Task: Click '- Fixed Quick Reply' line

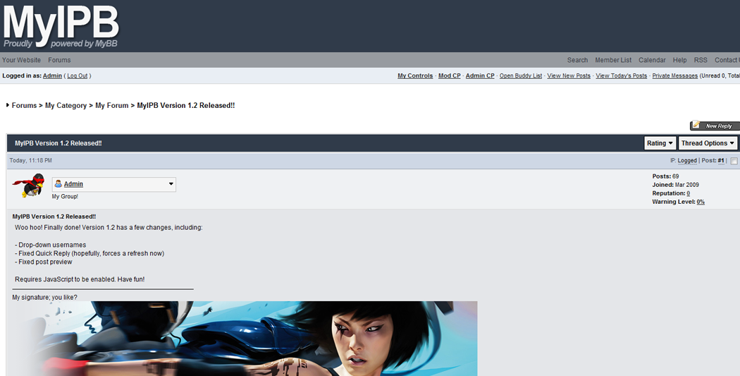Action: tap(90, 253)
